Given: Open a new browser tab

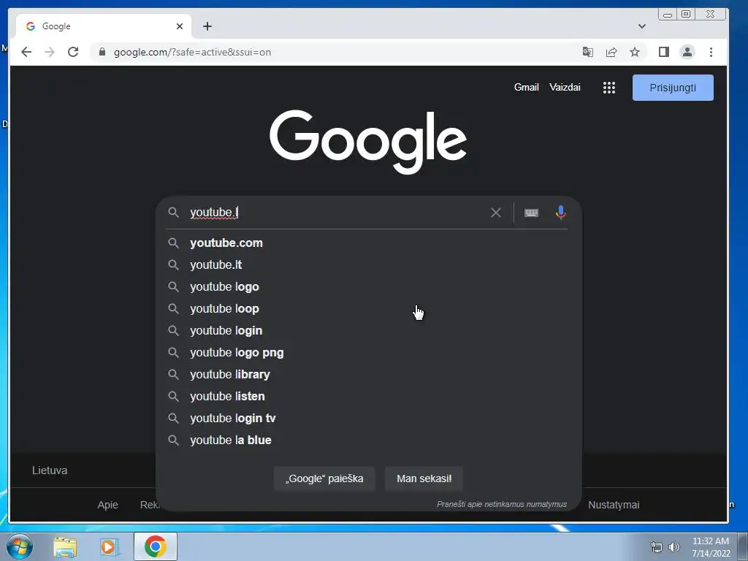Looking at the screenshot, I should pos(207,26).
